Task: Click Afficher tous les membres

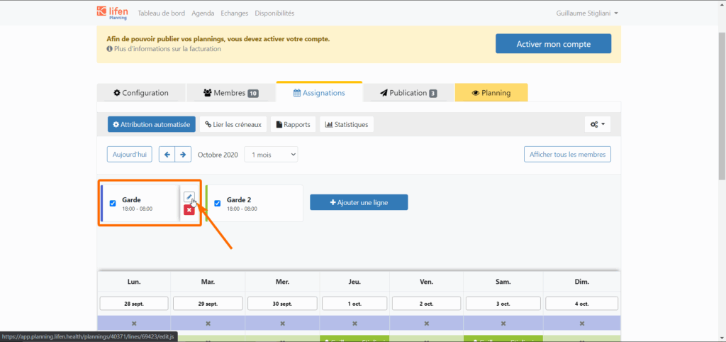Action: pyautogui.click(x=567, y=154)
